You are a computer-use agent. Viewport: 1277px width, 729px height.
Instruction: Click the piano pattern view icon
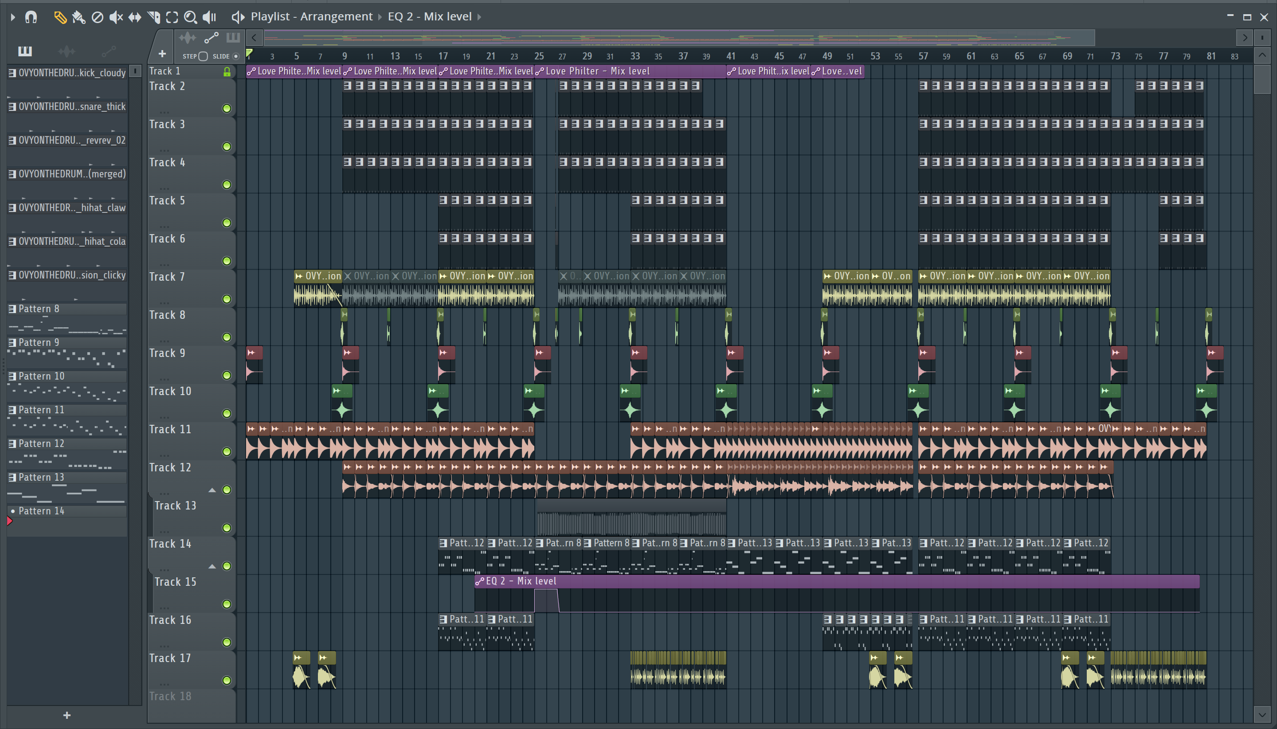pos(233,38)
